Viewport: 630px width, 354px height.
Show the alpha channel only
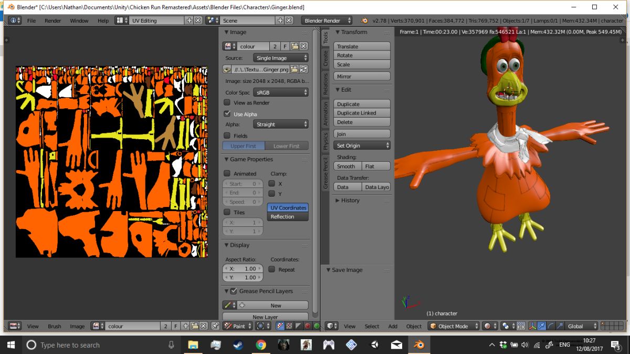[298, 326]
